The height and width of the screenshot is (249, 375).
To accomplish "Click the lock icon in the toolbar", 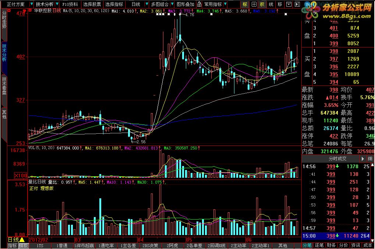I will (199, 4).
